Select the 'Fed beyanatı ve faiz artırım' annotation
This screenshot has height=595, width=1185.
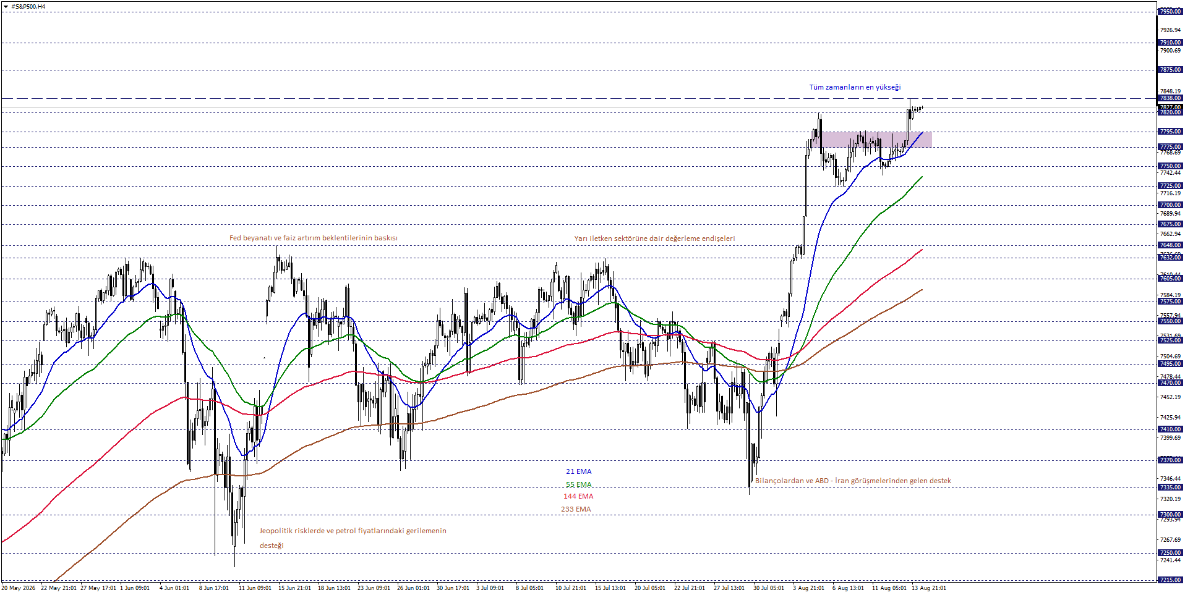click(x=313, y=238)
